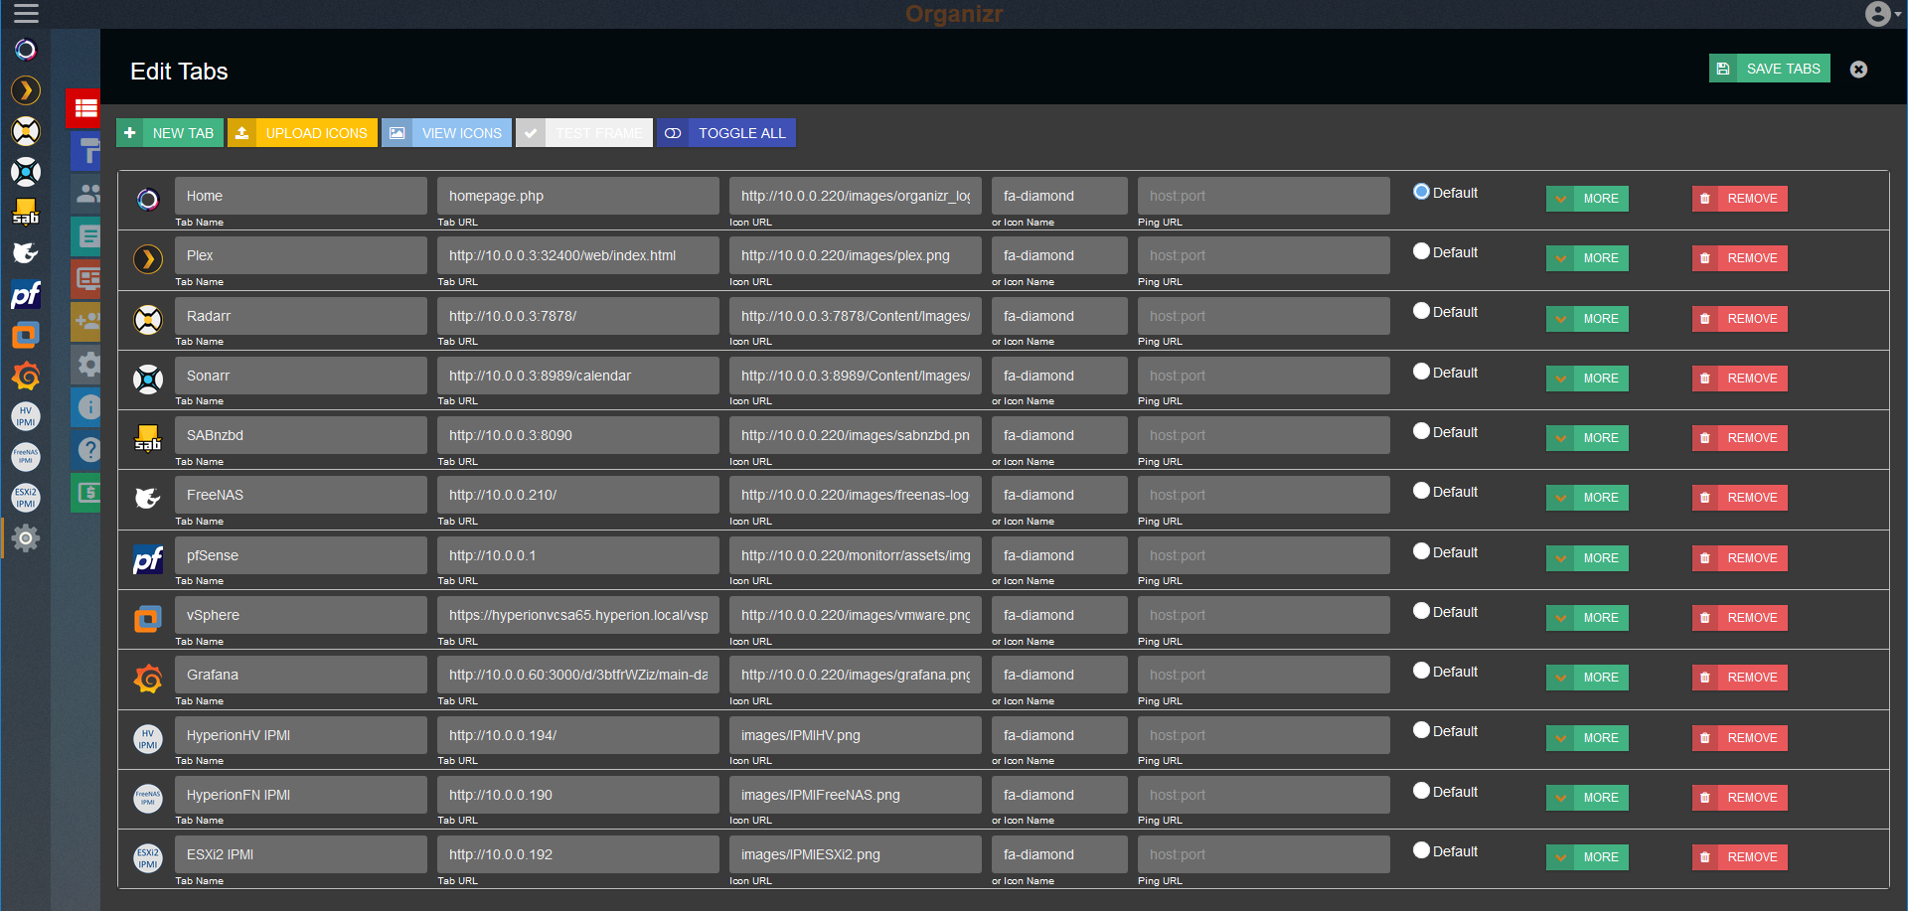1908x911 pixels.
Task: Open the ESXi2 IPMI icon in left sidebar
Action: 26,498
